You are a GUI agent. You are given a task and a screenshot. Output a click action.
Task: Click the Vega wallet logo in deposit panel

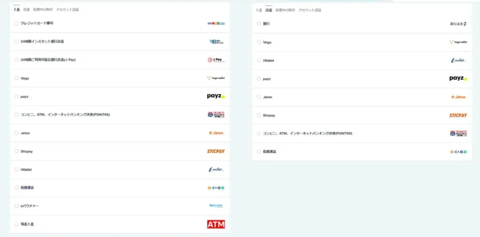point(216,78)
